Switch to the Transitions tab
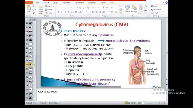Image resolution: width=193 pixels, height=108 pixels. pos(67,3)
